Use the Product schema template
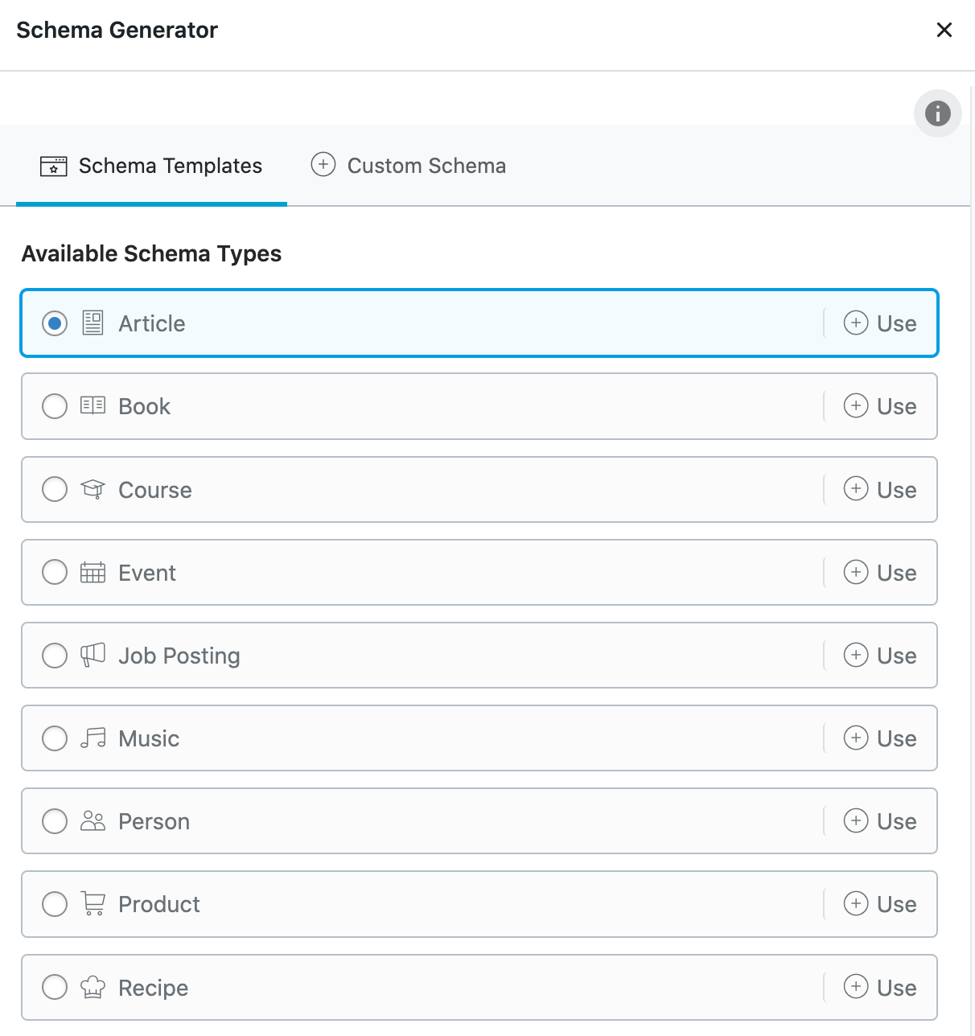The width and height of the screenshot is (975, 1036). tap(880, 904)
